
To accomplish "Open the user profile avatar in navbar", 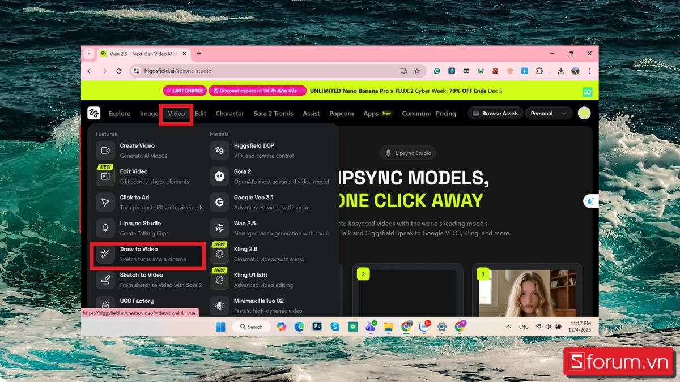I will pos(584,113).
